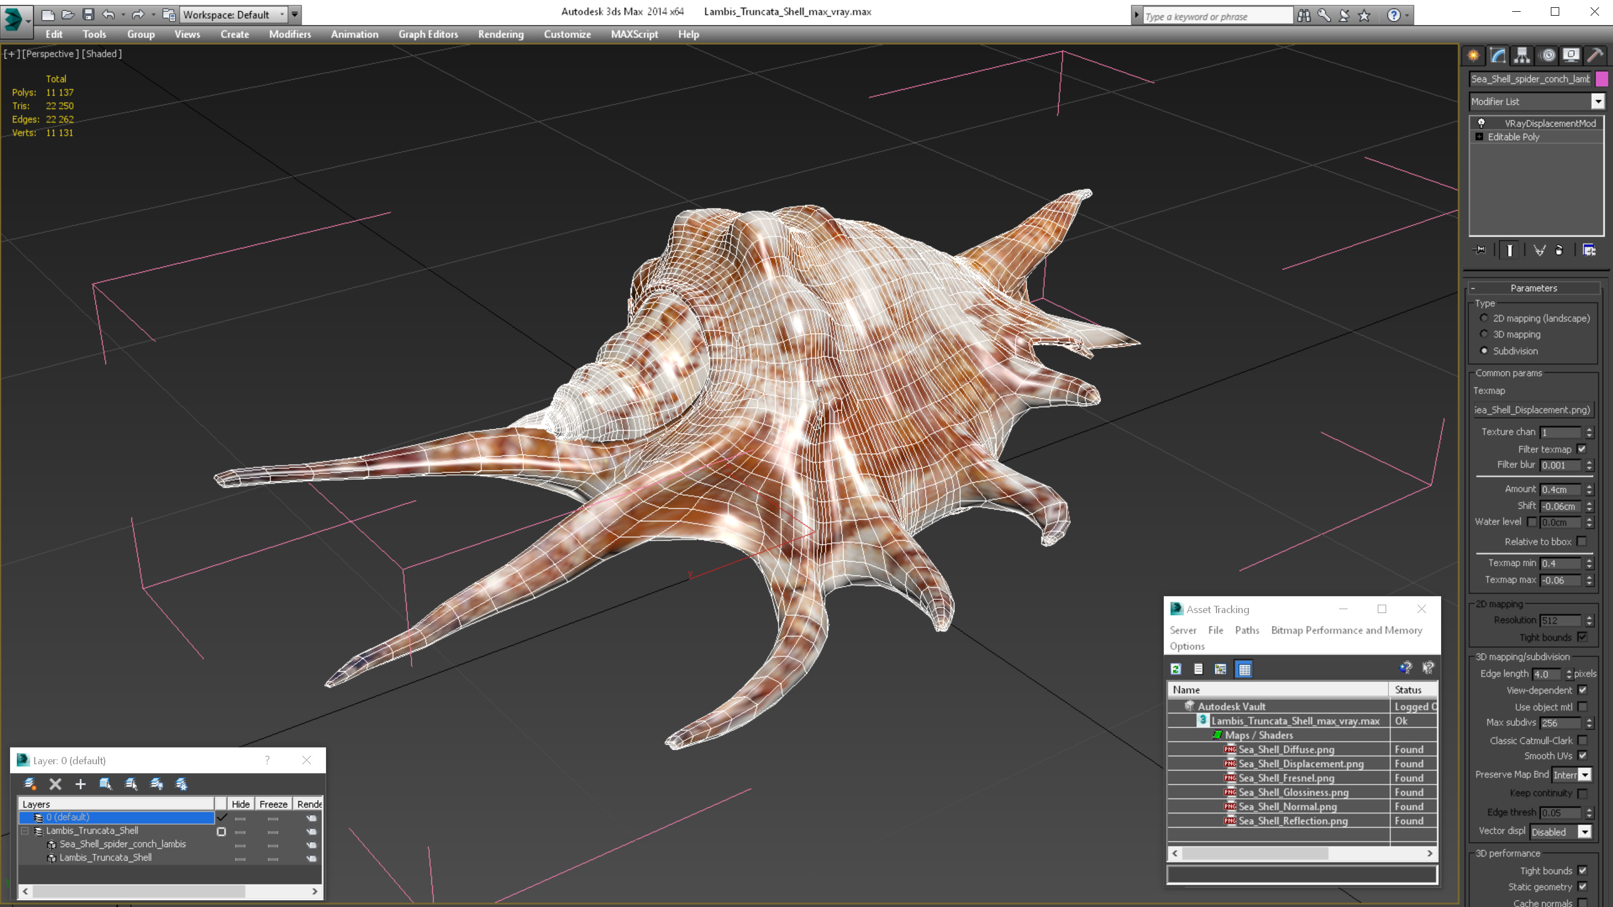Select the 3D mapping radio button
Screen dimensions: 1613x907
1484,334
